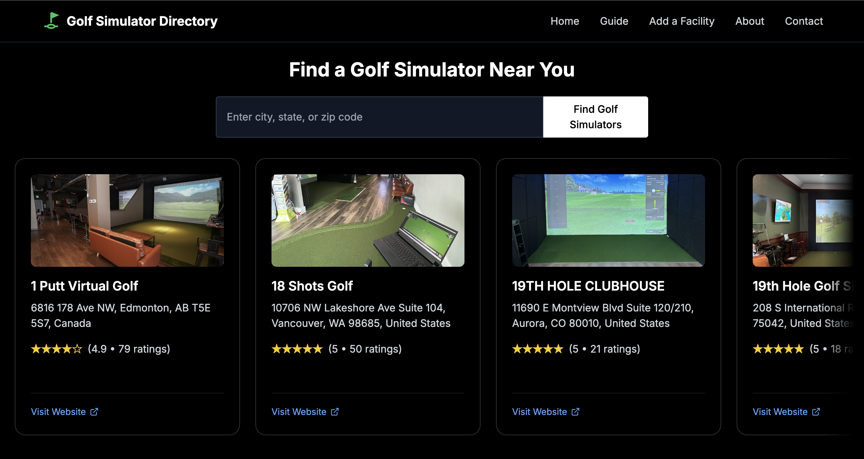Screen dimensions: 864x459
Task: Open the Contact page
Action: (x=804, y=21)
